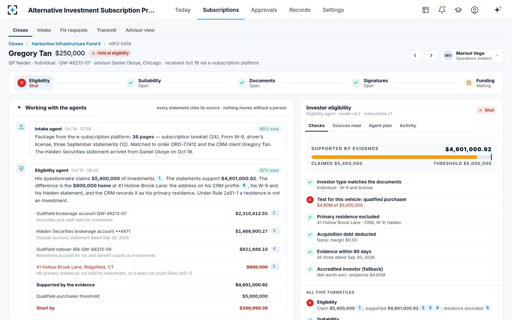This screenshot has width=512, height=320.
Task: Go to the previous subscription record
Action: (x=415, y=55)
